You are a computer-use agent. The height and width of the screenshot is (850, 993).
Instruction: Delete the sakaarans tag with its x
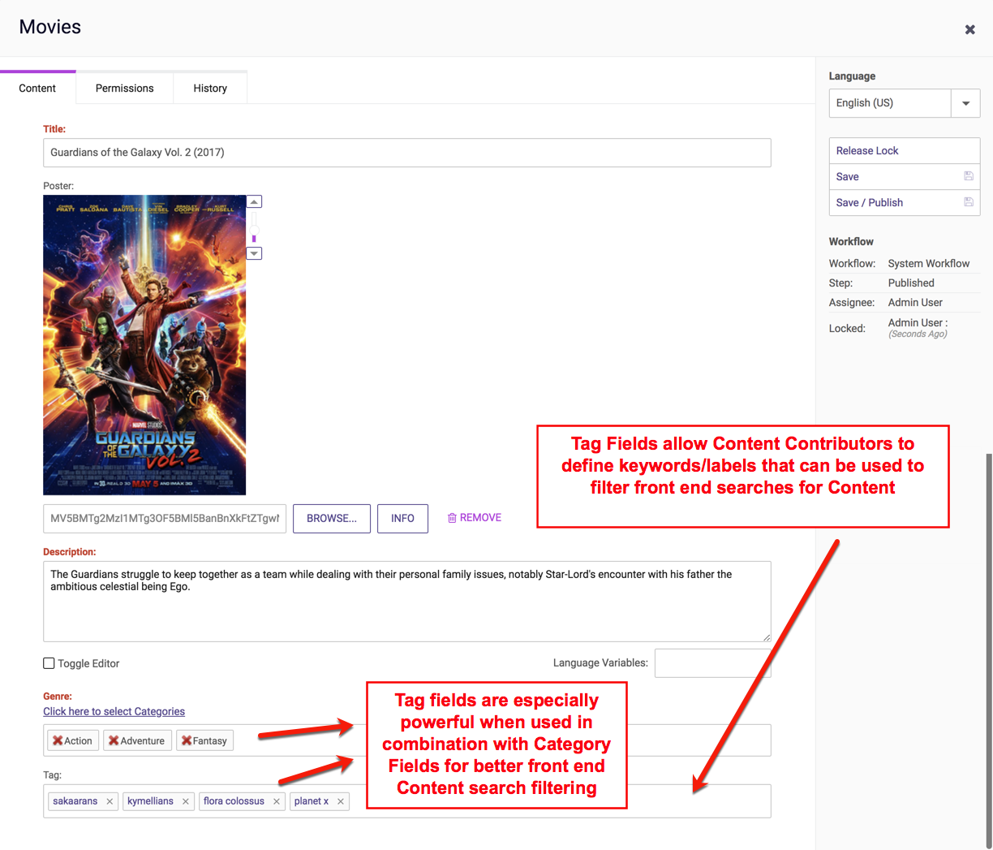tap(110, 801)
